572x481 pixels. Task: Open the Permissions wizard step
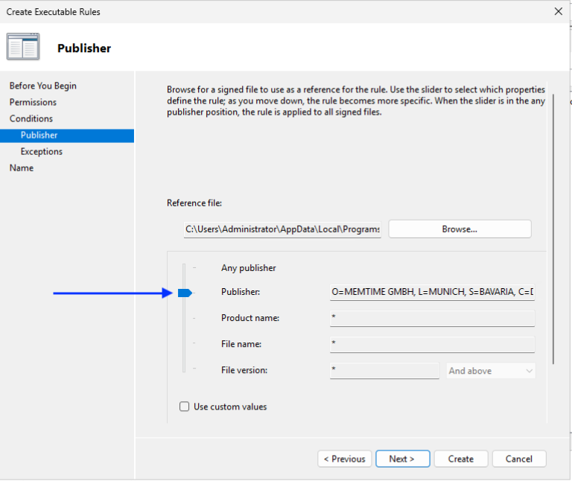[x=33, y=102]
